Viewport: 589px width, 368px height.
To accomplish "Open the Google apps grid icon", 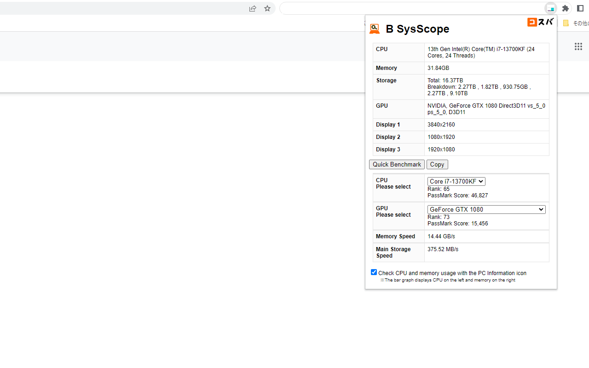I will (x=578, y=46).
